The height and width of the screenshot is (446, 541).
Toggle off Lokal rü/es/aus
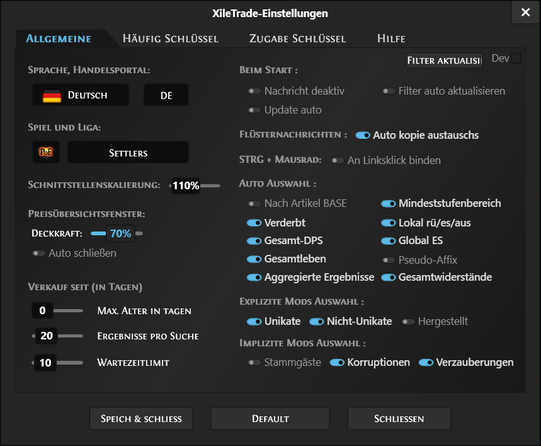(389, 223)
